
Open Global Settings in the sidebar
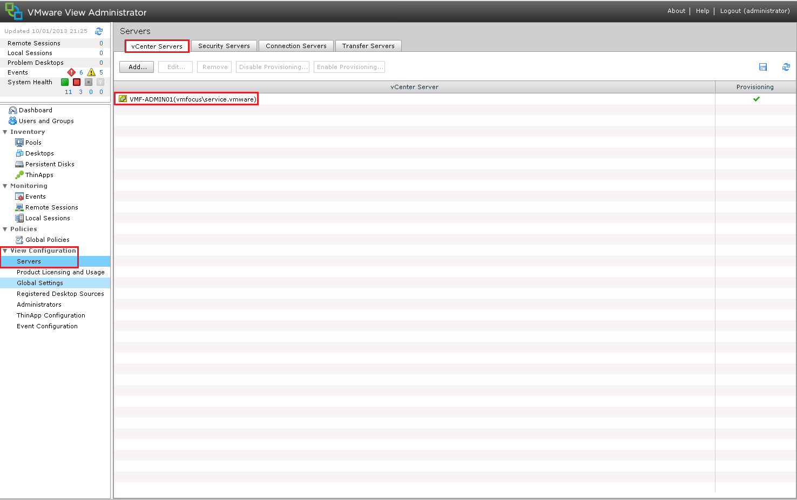pyautogui.click(x=39, y=283)
